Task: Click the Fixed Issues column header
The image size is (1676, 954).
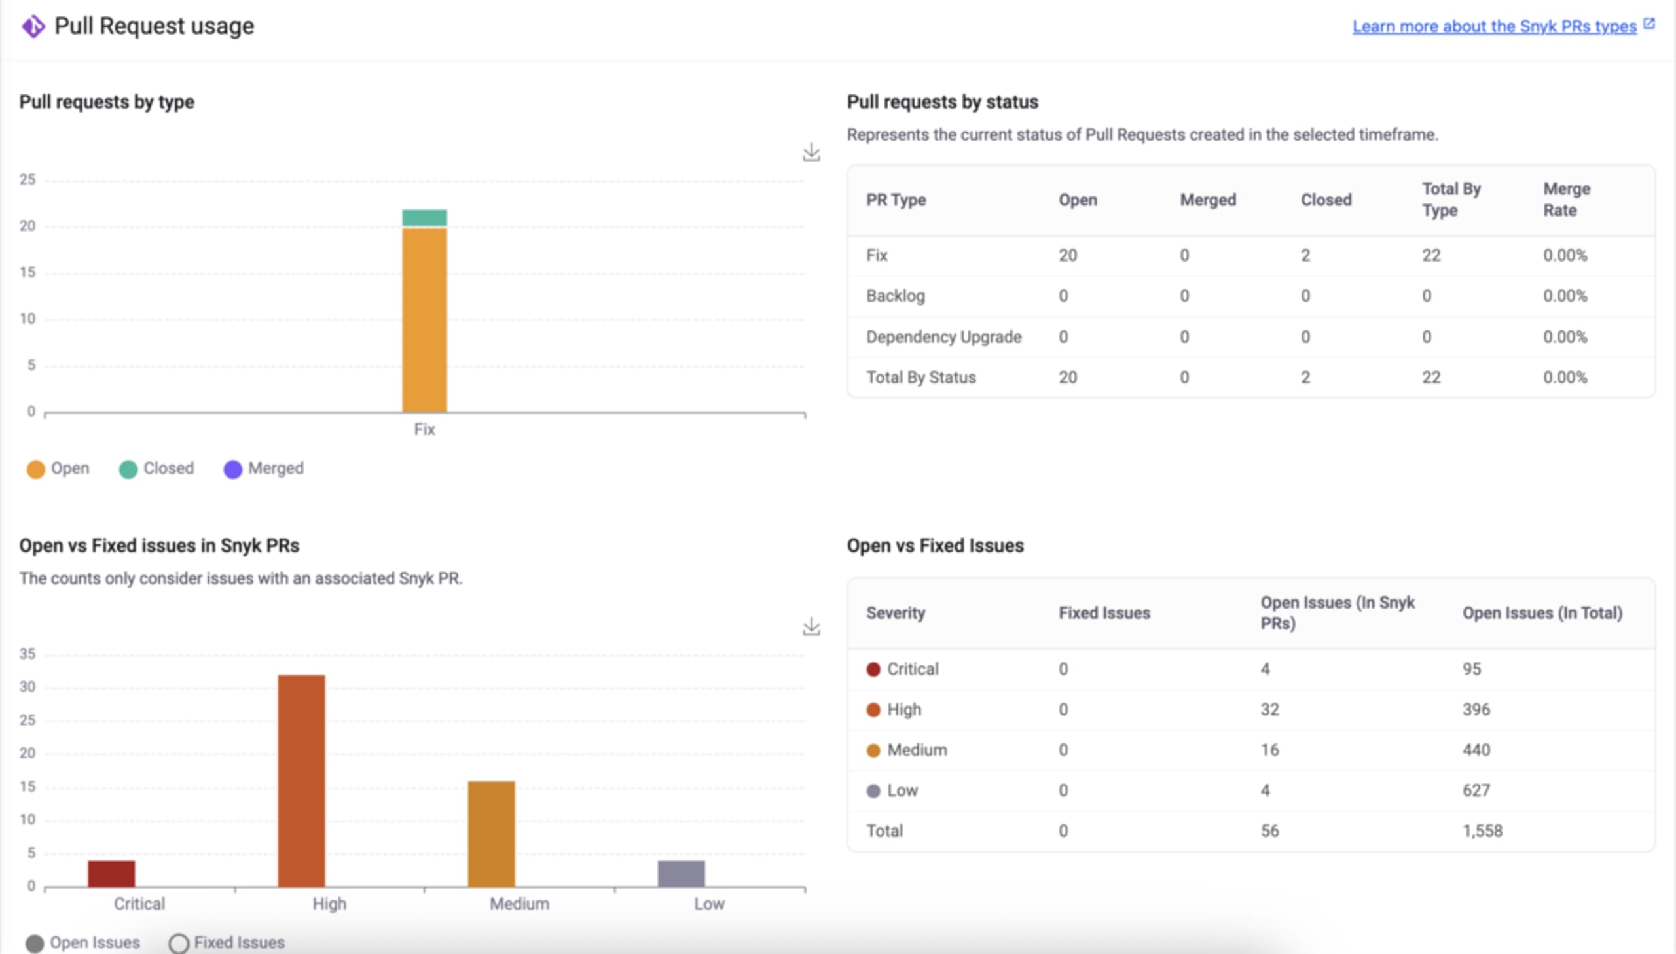Action: pyautogui.click(x=1104, y=613)
